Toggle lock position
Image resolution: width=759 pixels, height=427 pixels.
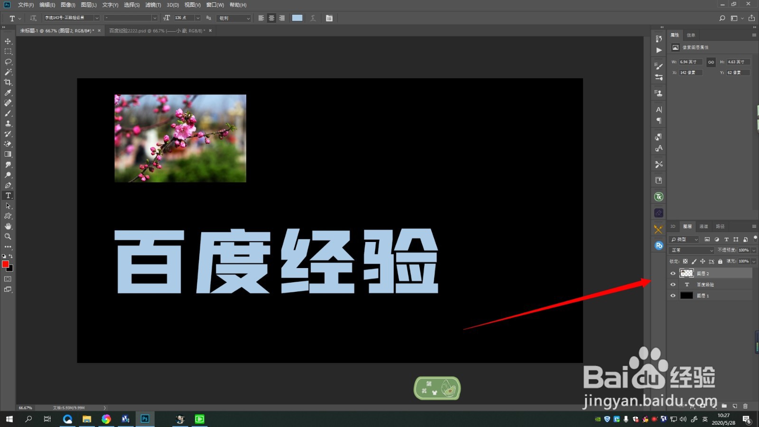pyautogui.click(x=703, y=261)
